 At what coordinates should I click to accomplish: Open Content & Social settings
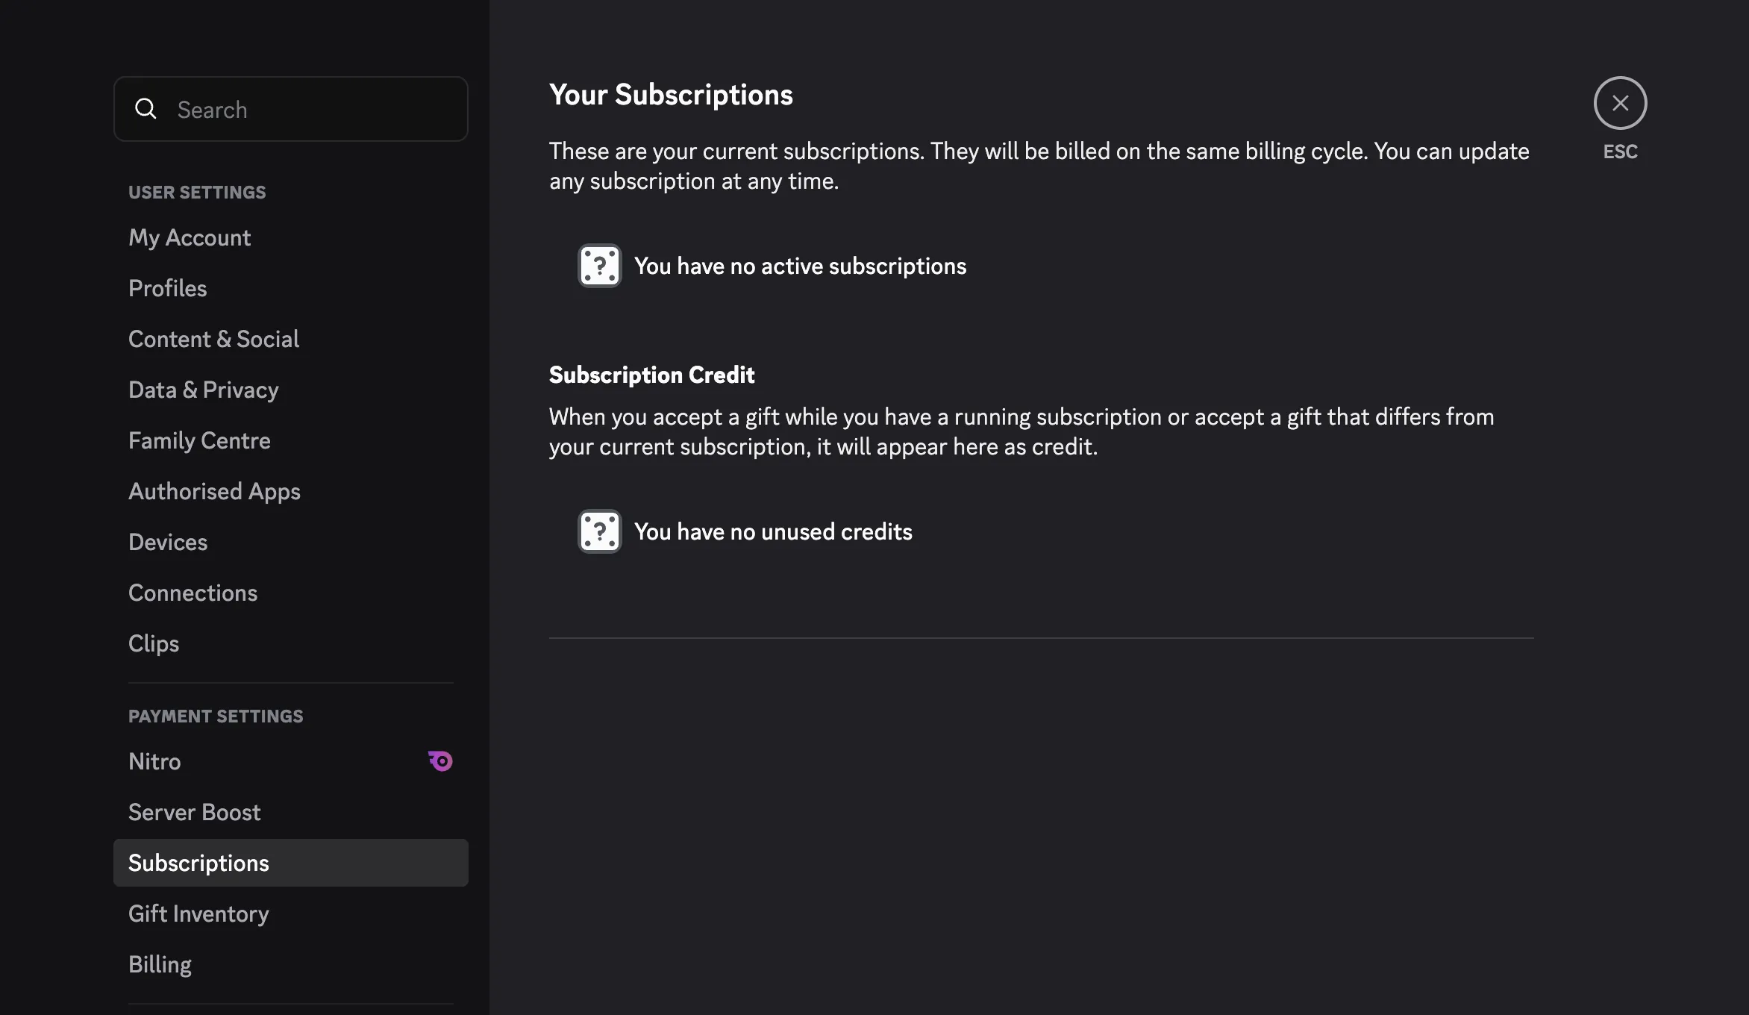213,339
